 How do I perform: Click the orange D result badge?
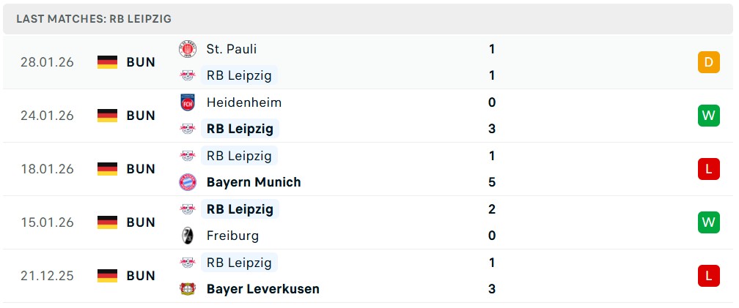pos(708,62)
